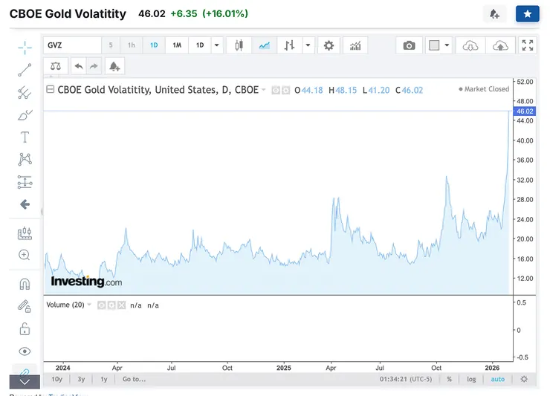
Task: Open compare symbols scales icon
Action: 56,66
